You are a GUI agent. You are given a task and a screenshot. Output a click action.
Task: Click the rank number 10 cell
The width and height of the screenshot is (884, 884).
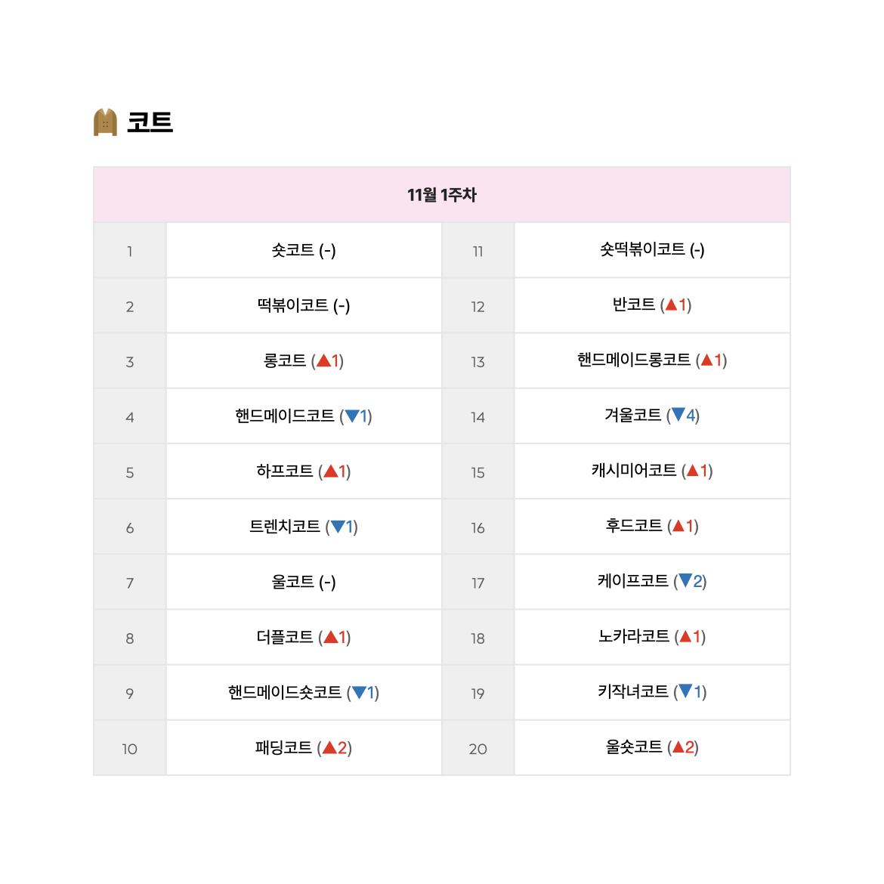click(130, 748)
